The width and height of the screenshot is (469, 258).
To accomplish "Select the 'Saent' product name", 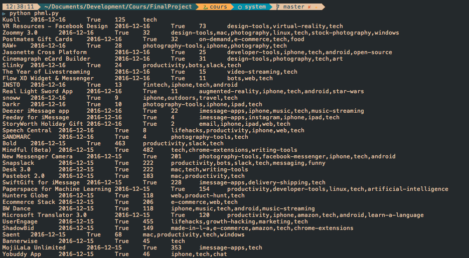I will [x=11, y=235].
